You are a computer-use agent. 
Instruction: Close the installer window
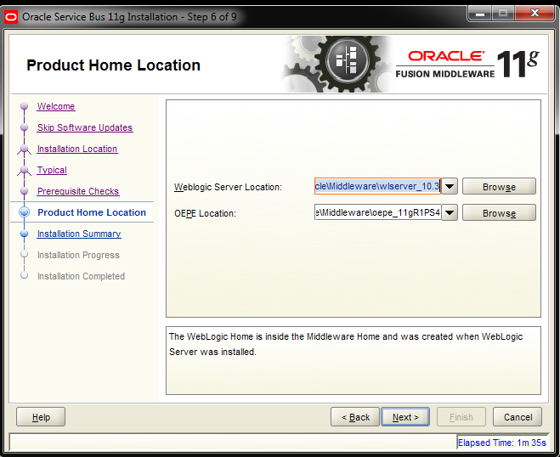[x=535, y=14]
